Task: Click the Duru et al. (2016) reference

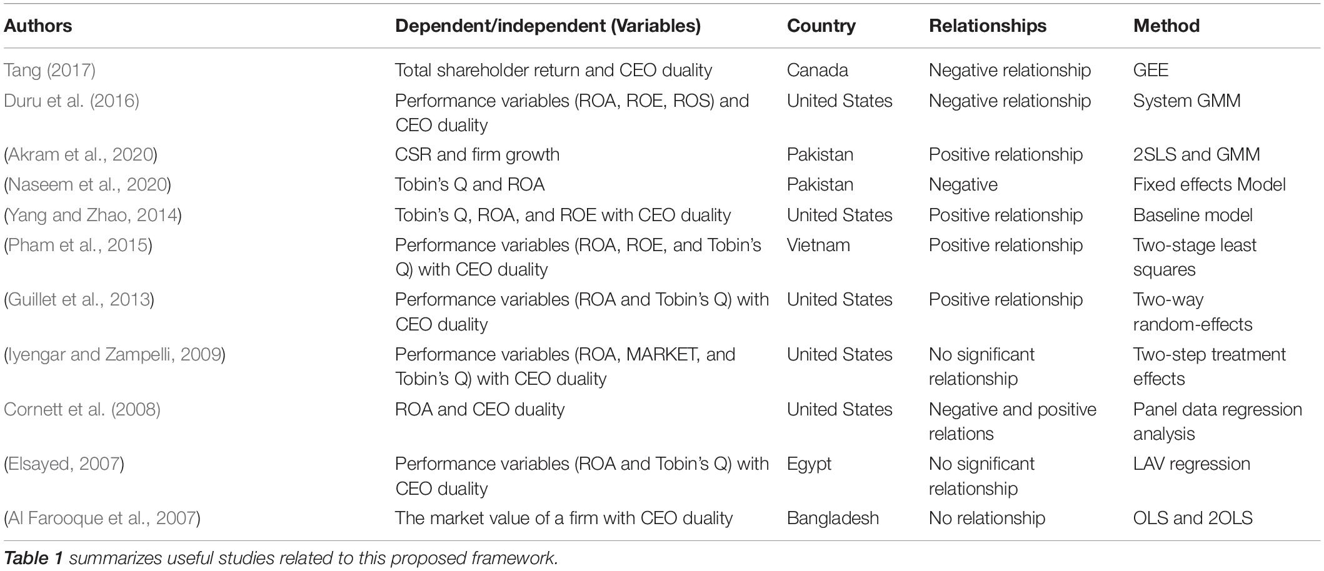Action: pyautogui.click(x=71, y=101)
